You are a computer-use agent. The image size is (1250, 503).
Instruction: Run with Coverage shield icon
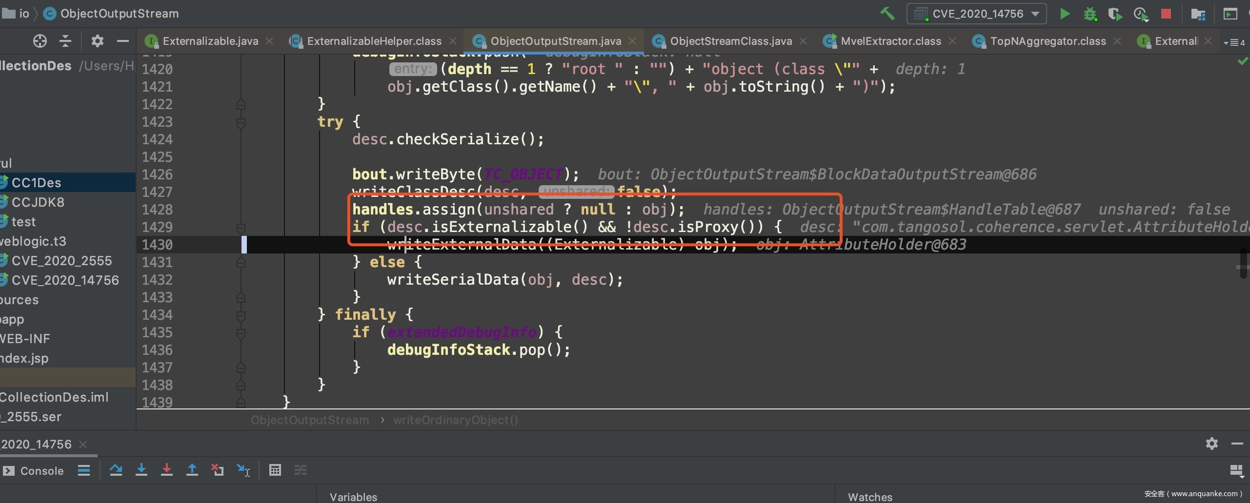1115,14
